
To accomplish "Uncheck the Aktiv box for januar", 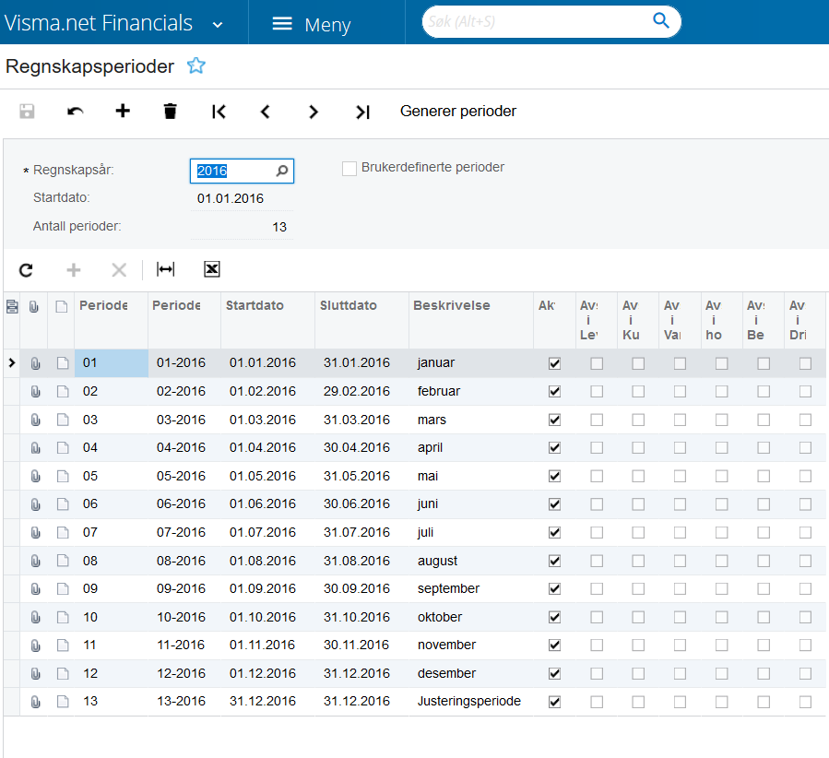I will (x=554, y=363).
